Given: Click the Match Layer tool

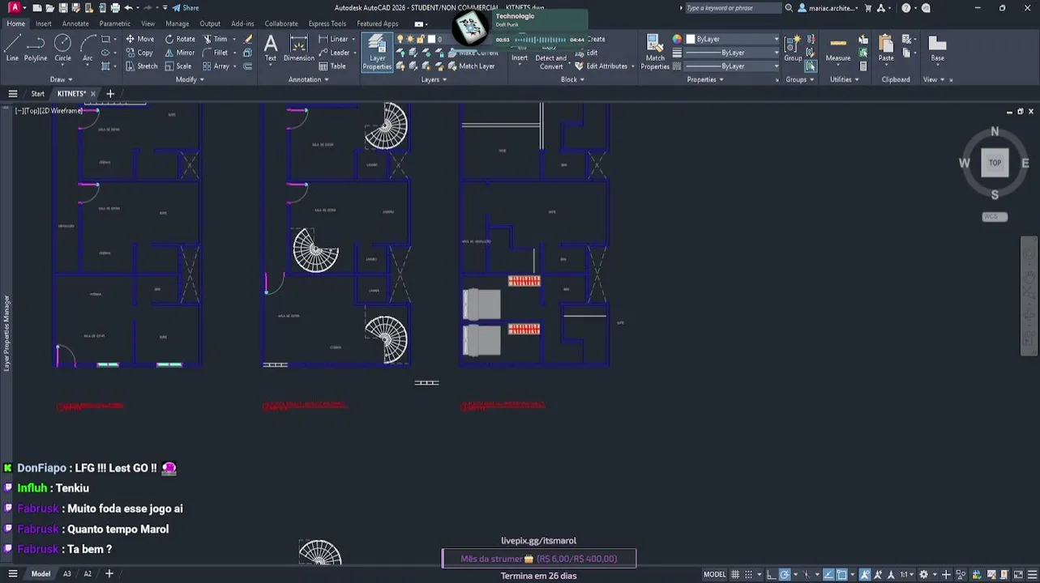Looking at the screenshot, I should pyautogui.click(x=470, y=66).
